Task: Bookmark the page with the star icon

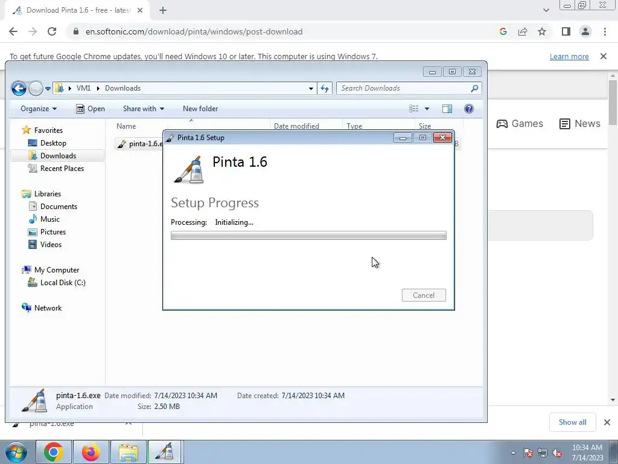Action: (542, 31)
